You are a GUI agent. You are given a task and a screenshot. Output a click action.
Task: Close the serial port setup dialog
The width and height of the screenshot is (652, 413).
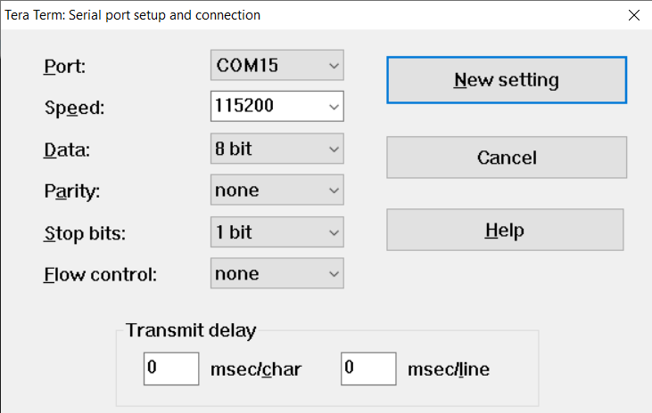[634, 15]
